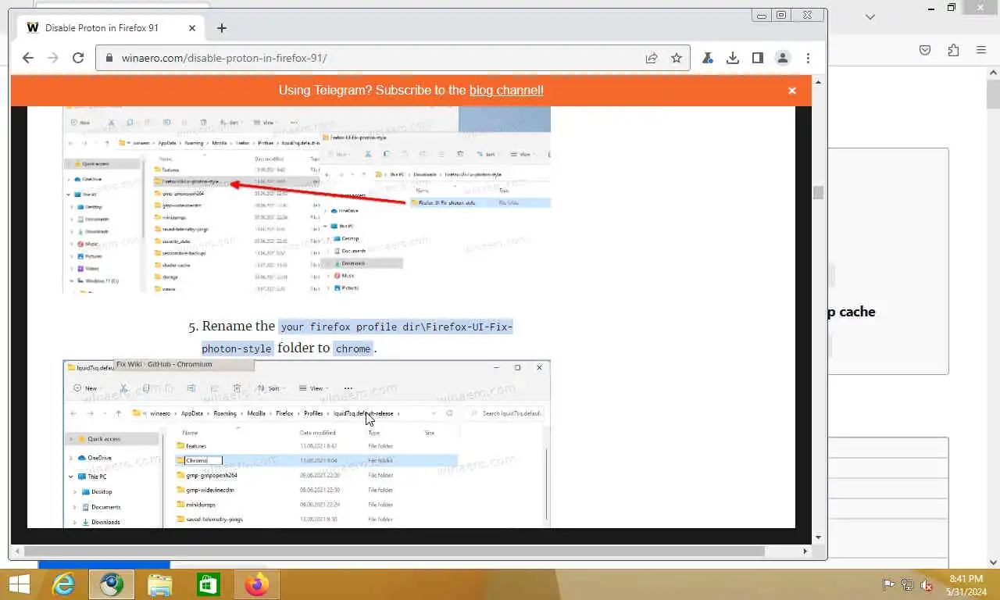Click the top File Explorer drag-folder screenshot
1000x600 pixels.
307,200
